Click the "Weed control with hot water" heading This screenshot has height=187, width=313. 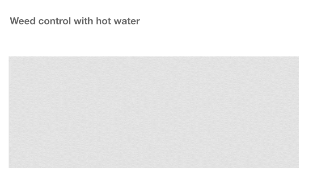75,21
